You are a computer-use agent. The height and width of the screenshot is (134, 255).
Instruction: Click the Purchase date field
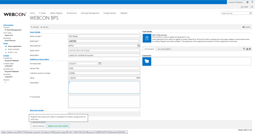pos(83,64)
